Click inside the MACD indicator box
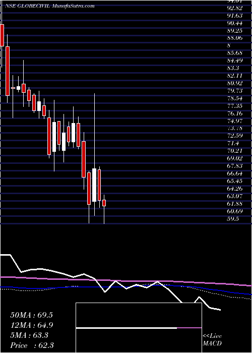This screenshot has height=353, width=252. point(139,328)
